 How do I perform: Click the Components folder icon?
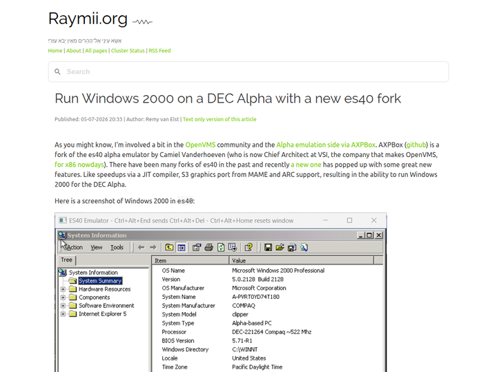[x=73, y=297]
